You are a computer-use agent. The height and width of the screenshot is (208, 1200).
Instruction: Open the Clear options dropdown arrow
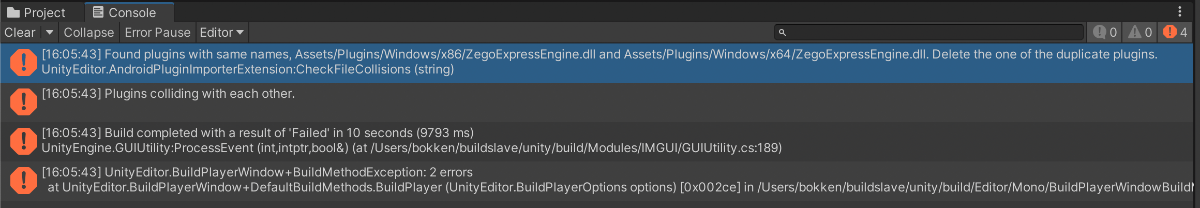click(50, 33)
